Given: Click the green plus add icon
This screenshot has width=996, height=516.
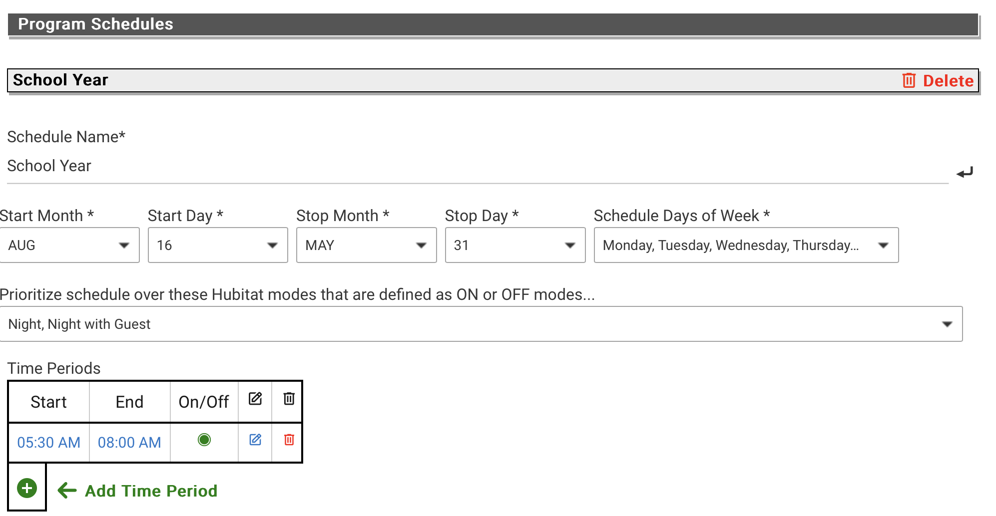Looking at the screenshot, I should coord(27,488).
